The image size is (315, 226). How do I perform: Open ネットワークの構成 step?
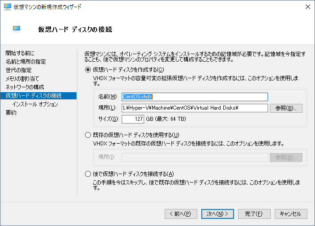pos(25,87)
